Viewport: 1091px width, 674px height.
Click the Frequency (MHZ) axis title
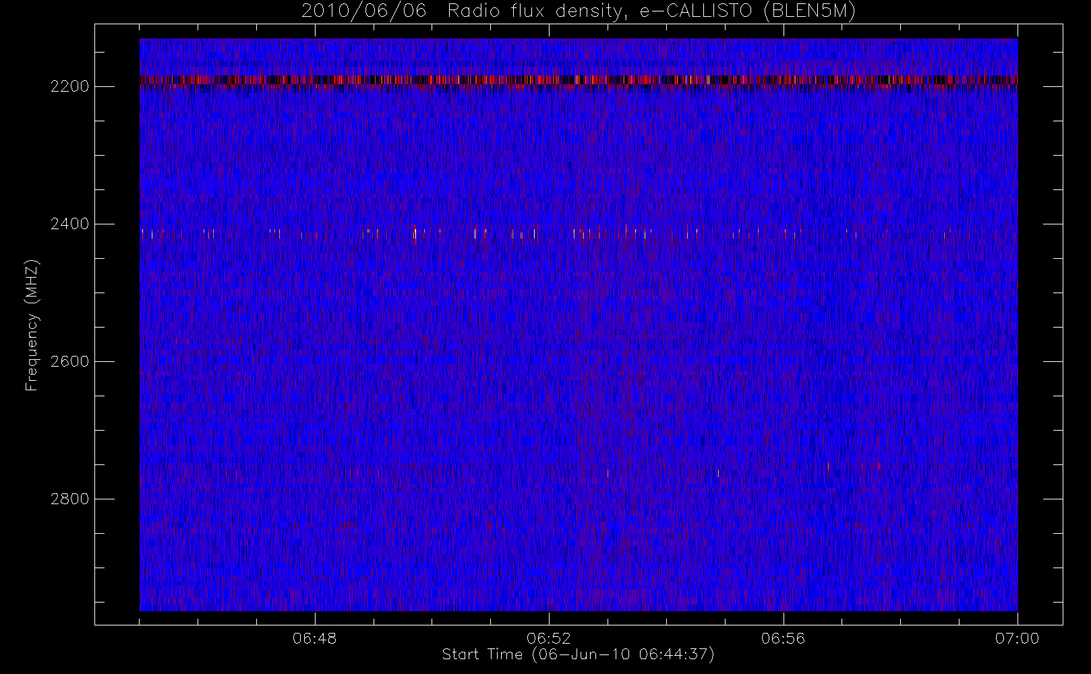click(x=32, y=326)
